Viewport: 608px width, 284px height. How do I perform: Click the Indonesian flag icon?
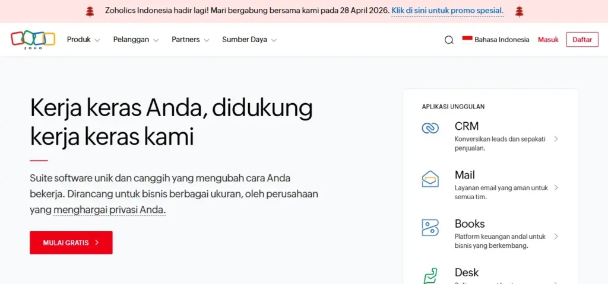[x=467, y=40]
